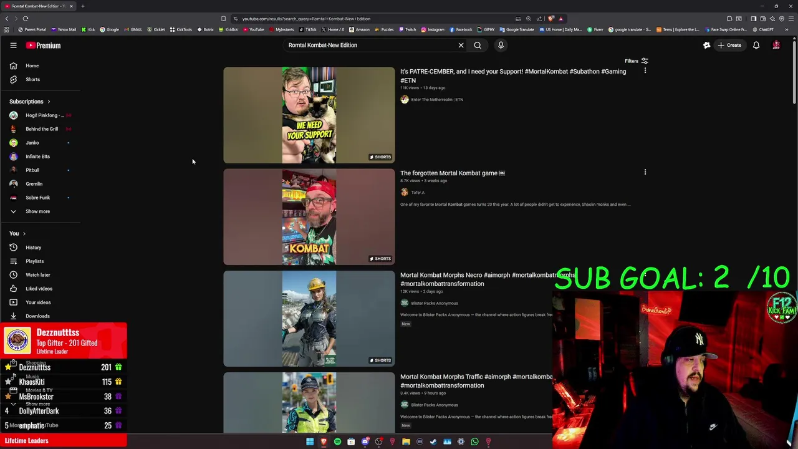The width and height of the screenshot is (798, 449).
Task: Open Blister Packs Anonymous channel under Necro
Action: click(x=435, y=303)
